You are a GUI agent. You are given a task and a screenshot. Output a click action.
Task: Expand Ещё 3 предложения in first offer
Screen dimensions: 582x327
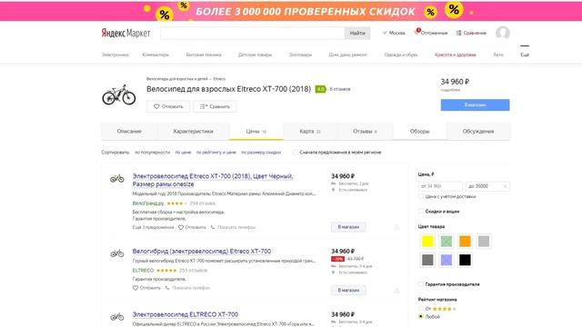coord(153,227)
